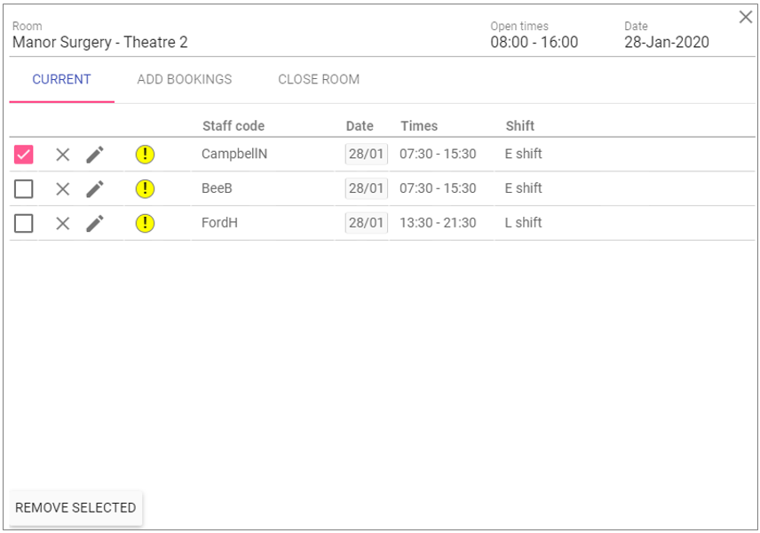The width and height of the screenshot is (760, 533).
Task: Click the delete X icon for CampbellN
Action: [x=62, y=155]
